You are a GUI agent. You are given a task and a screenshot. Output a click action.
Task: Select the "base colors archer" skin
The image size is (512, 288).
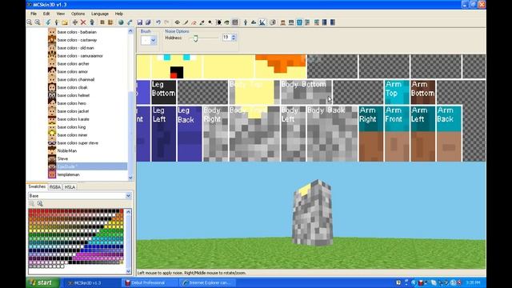73,64
